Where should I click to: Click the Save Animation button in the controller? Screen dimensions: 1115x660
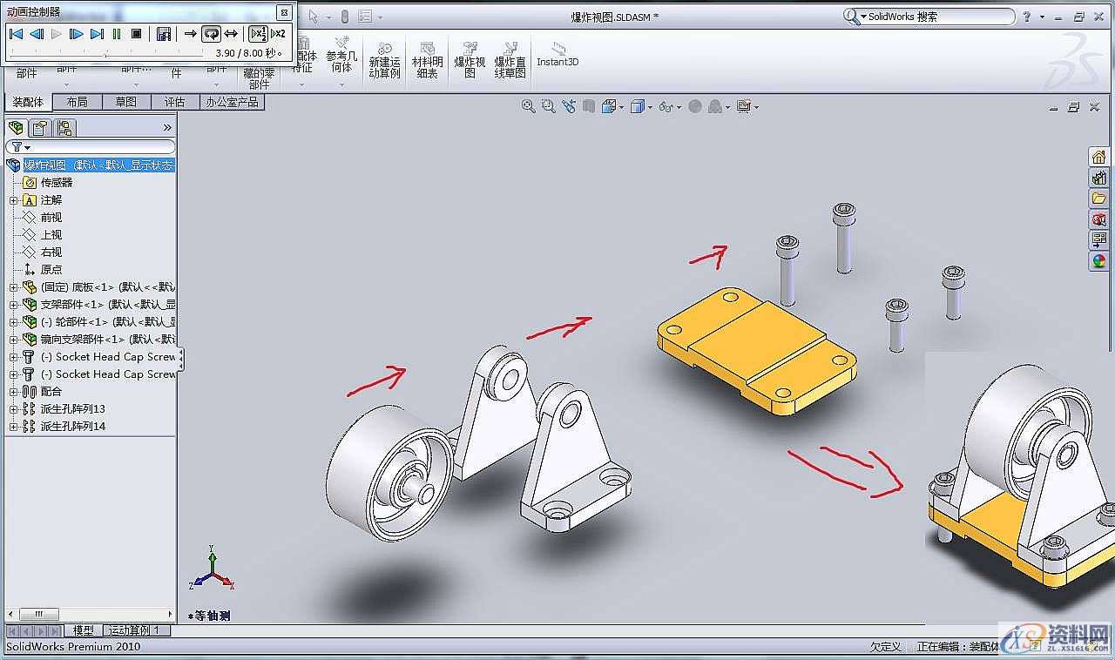point(165,33)
